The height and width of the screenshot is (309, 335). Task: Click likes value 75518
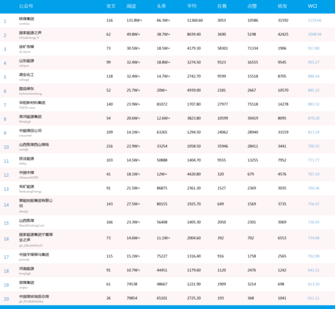pos(253,104)
